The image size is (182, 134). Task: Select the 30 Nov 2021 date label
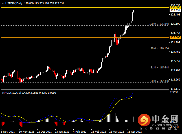coord(27,132)
